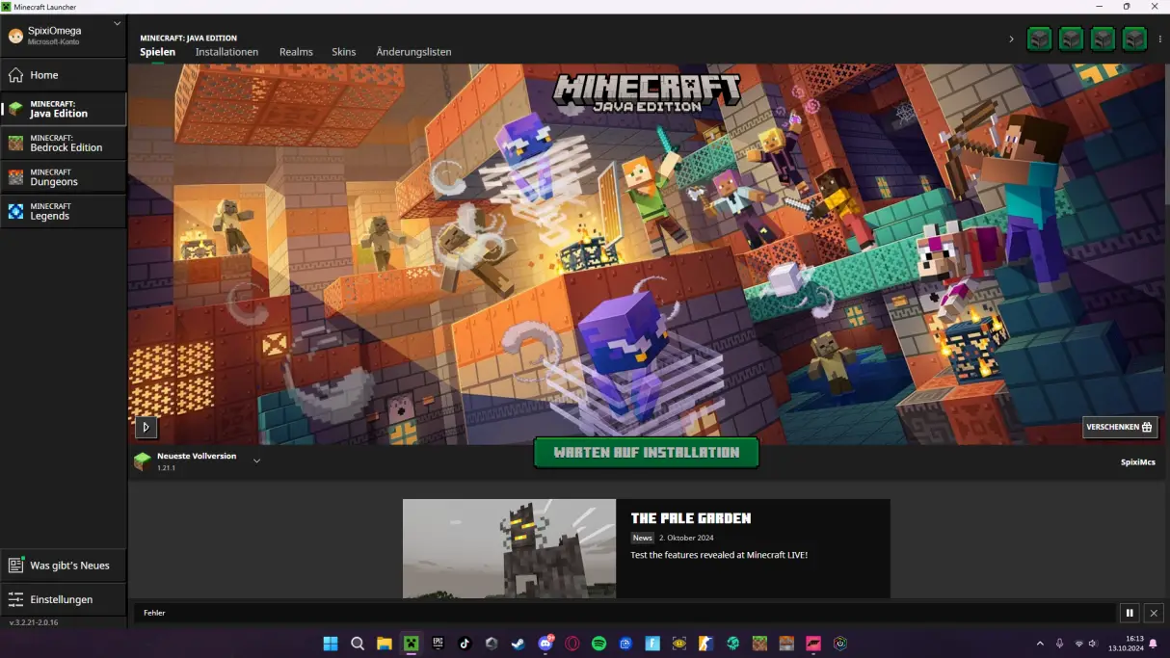Switch to the Installationen tab

pyautogui.click(x=226, y=52)
